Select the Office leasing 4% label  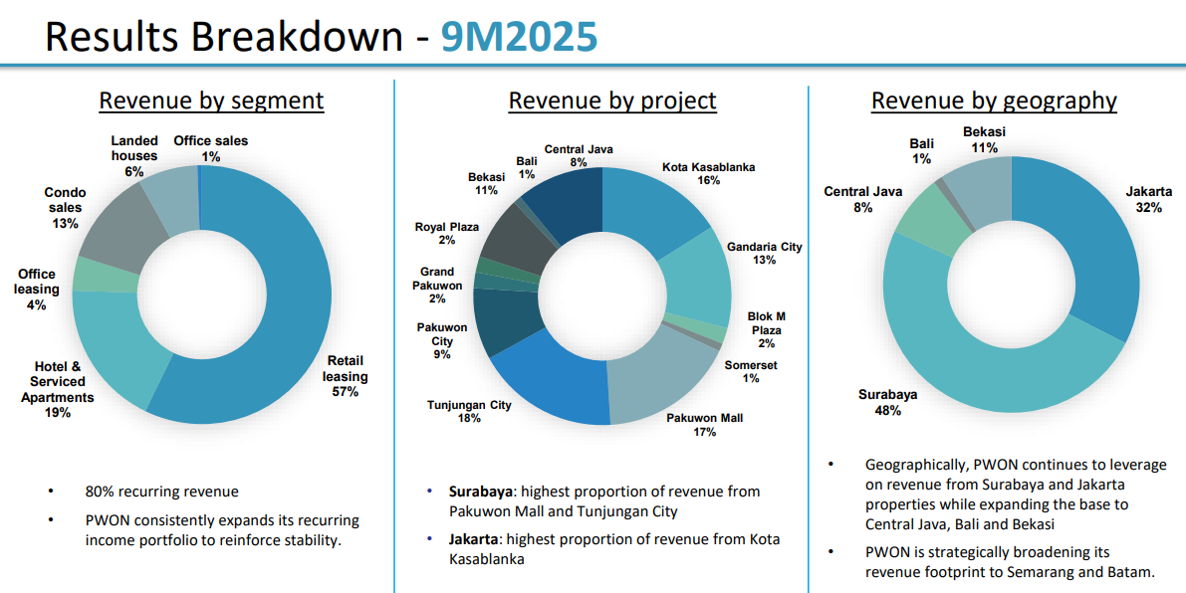(x=37, y=290)
